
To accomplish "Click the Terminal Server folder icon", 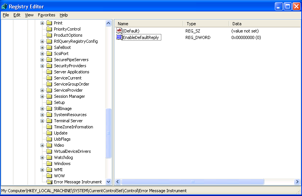I will (49, 121).
